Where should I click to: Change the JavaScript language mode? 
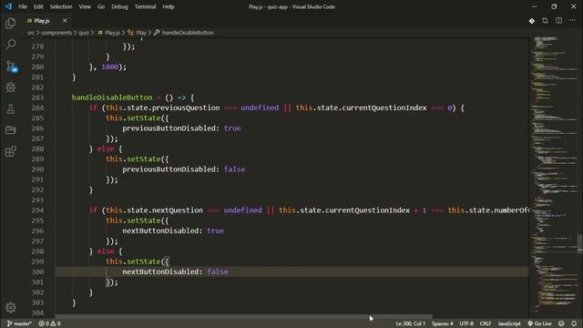click(509, 323)
